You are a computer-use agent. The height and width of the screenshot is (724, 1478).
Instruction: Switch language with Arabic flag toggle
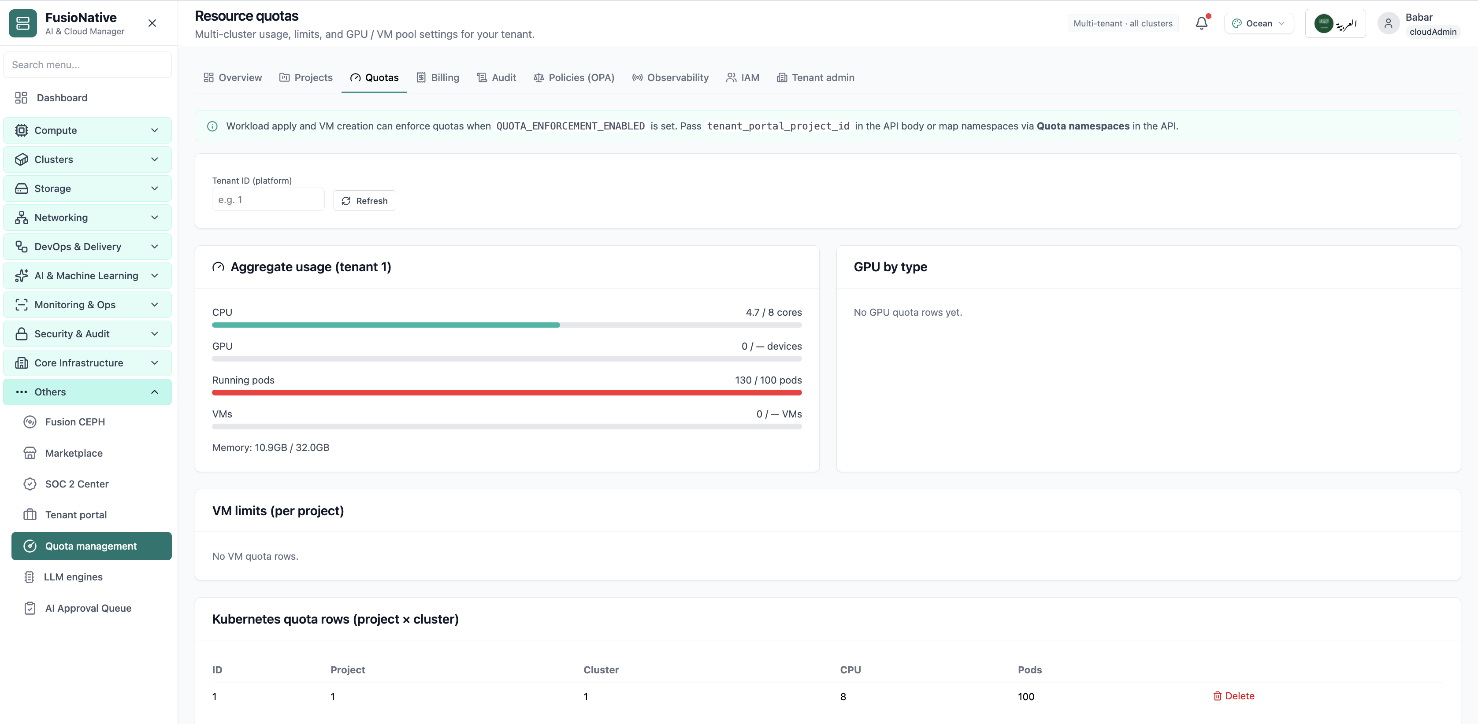pyautogui.click(x=1335, y=23)
